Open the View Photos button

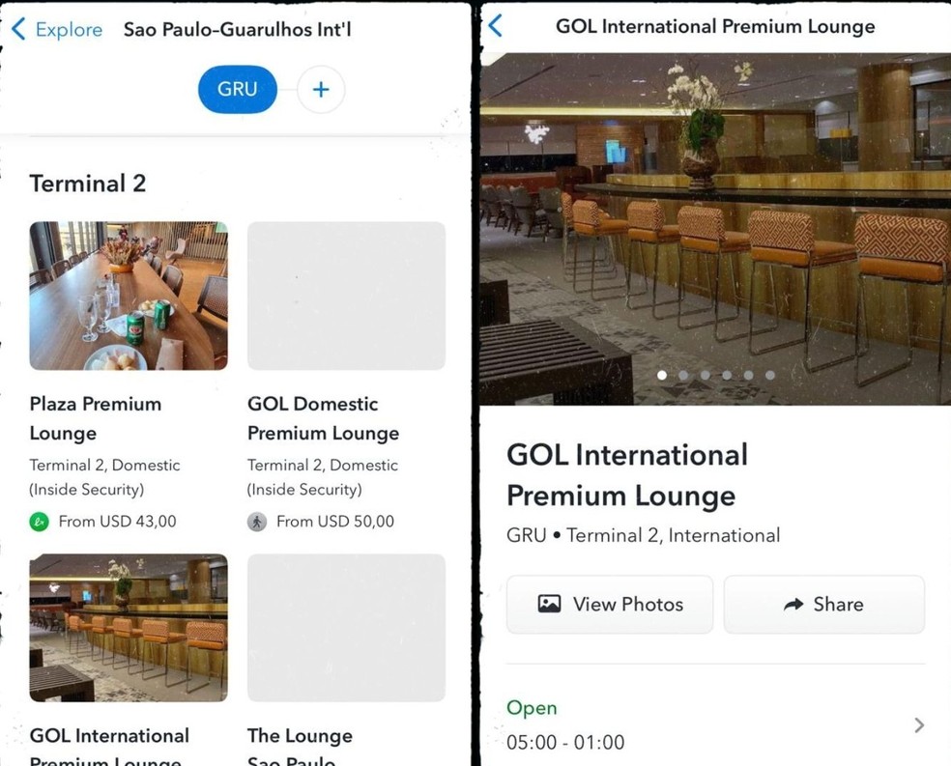pyautogui.click(x=609, y=604)
